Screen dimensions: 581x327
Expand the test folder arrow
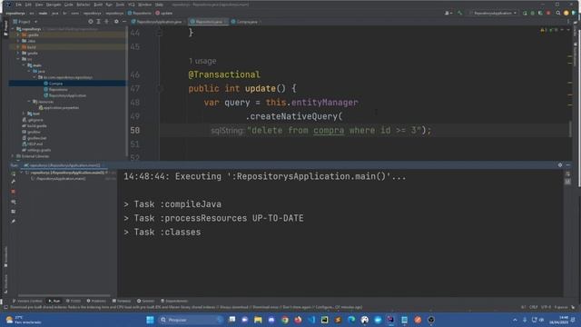[x=24, y=114]
